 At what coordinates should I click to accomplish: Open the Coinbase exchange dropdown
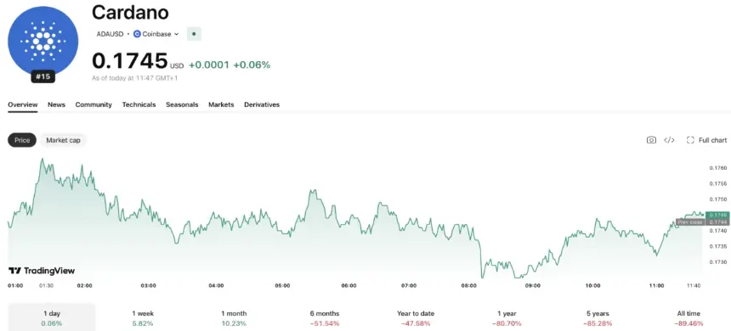(x=156, y=34)
